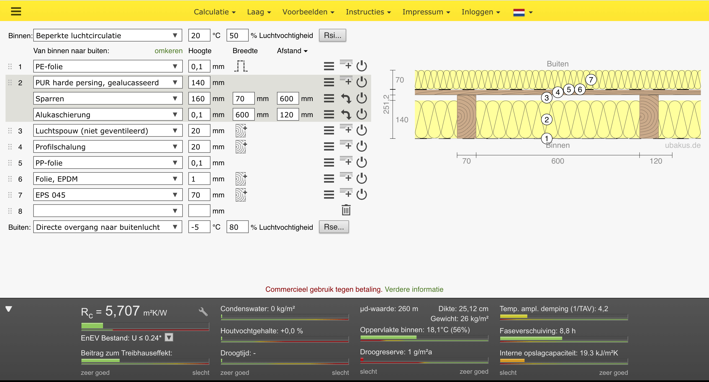Add layer above using plus icon on EPS 045
This screenshot has width=709, height=382.
[x=346, y=193]
